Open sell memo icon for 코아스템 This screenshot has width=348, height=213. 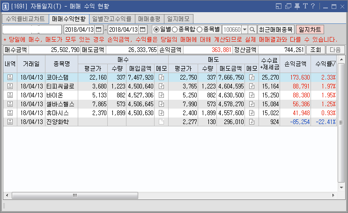point(252,77)
